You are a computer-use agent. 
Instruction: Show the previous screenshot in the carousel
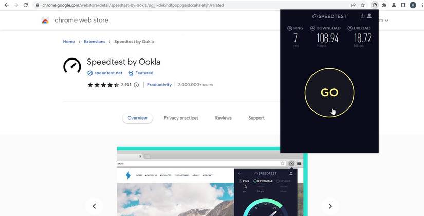tap(94, 206)
